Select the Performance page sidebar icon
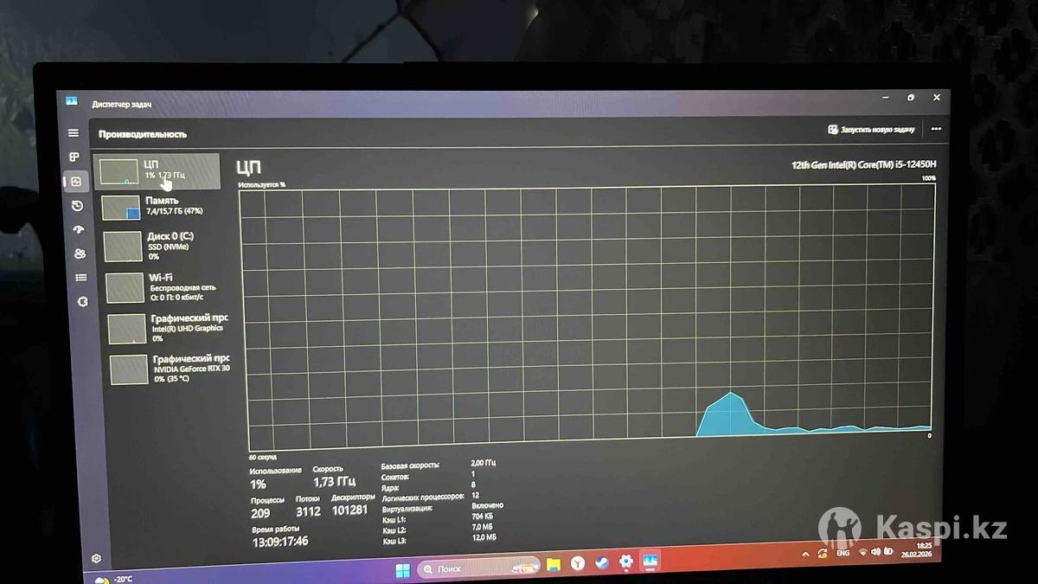 [x=75, y=182]
